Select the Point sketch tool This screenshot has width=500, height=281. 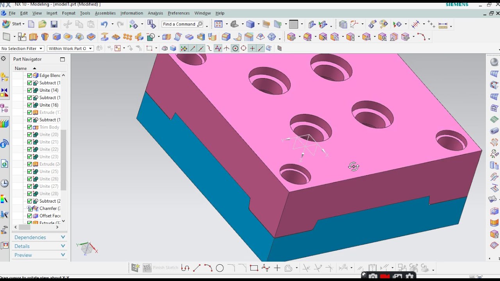(277, 268)
